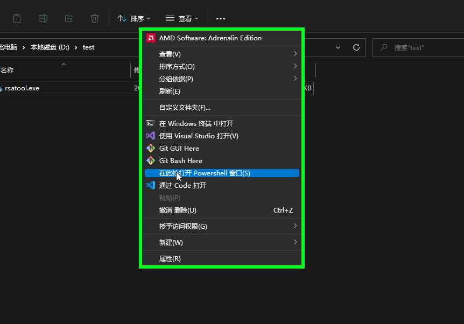Expand the 查看(V) submenu
This screenshot has height=324, width=464.
pos(222,54)
